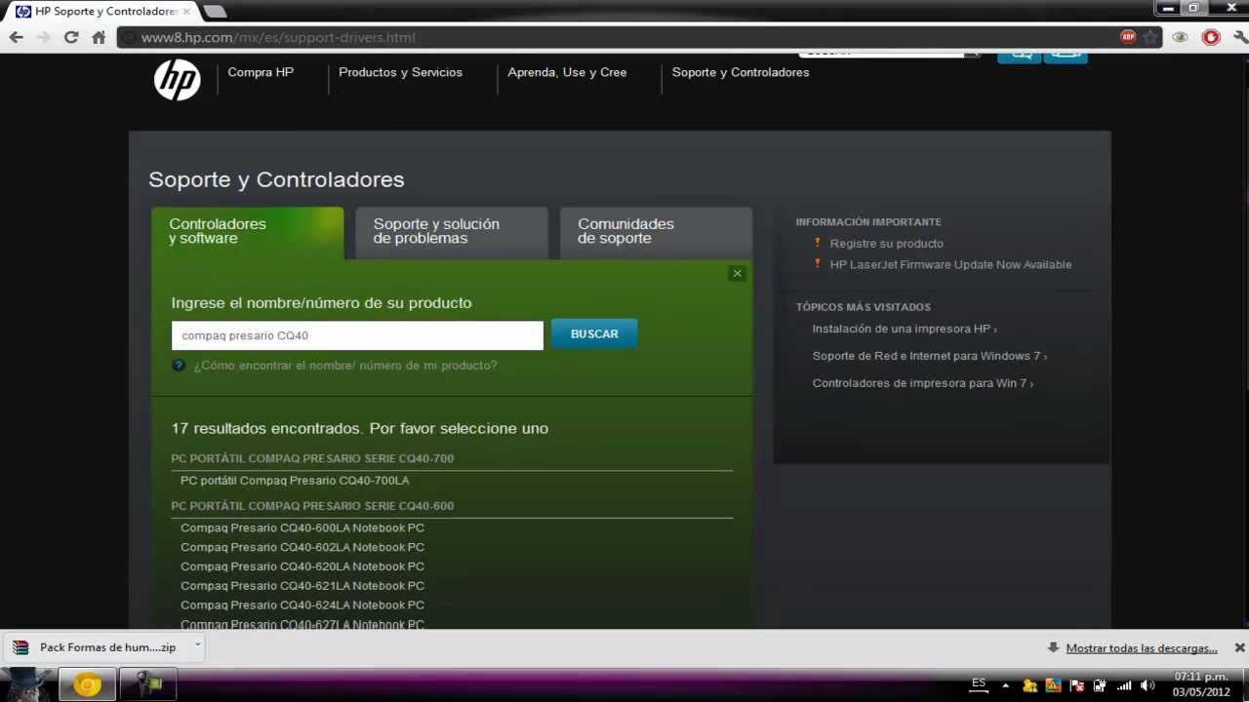Go forward with the browser forward arrow
The height and width of the screenshot is (702, 1249).
pos(43,37)
